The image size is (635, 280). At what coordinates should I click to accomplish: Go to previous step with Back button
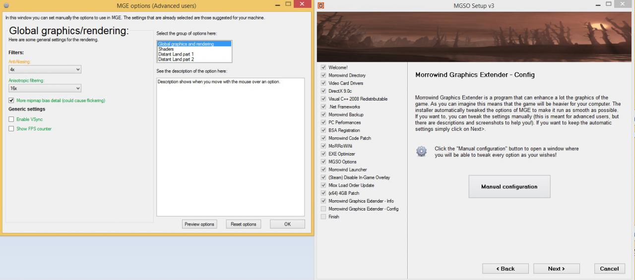505,269
